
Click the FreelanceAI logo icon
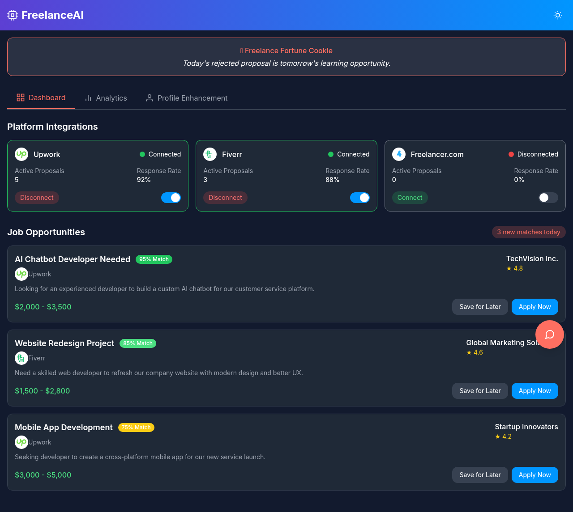[12, 15]
